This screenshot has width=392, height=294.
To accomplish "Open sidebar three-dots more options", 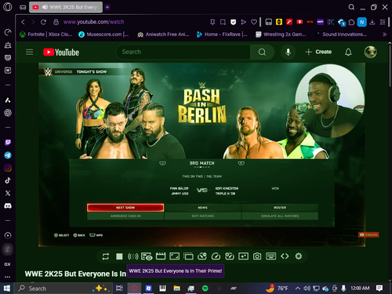I will 8,277.
